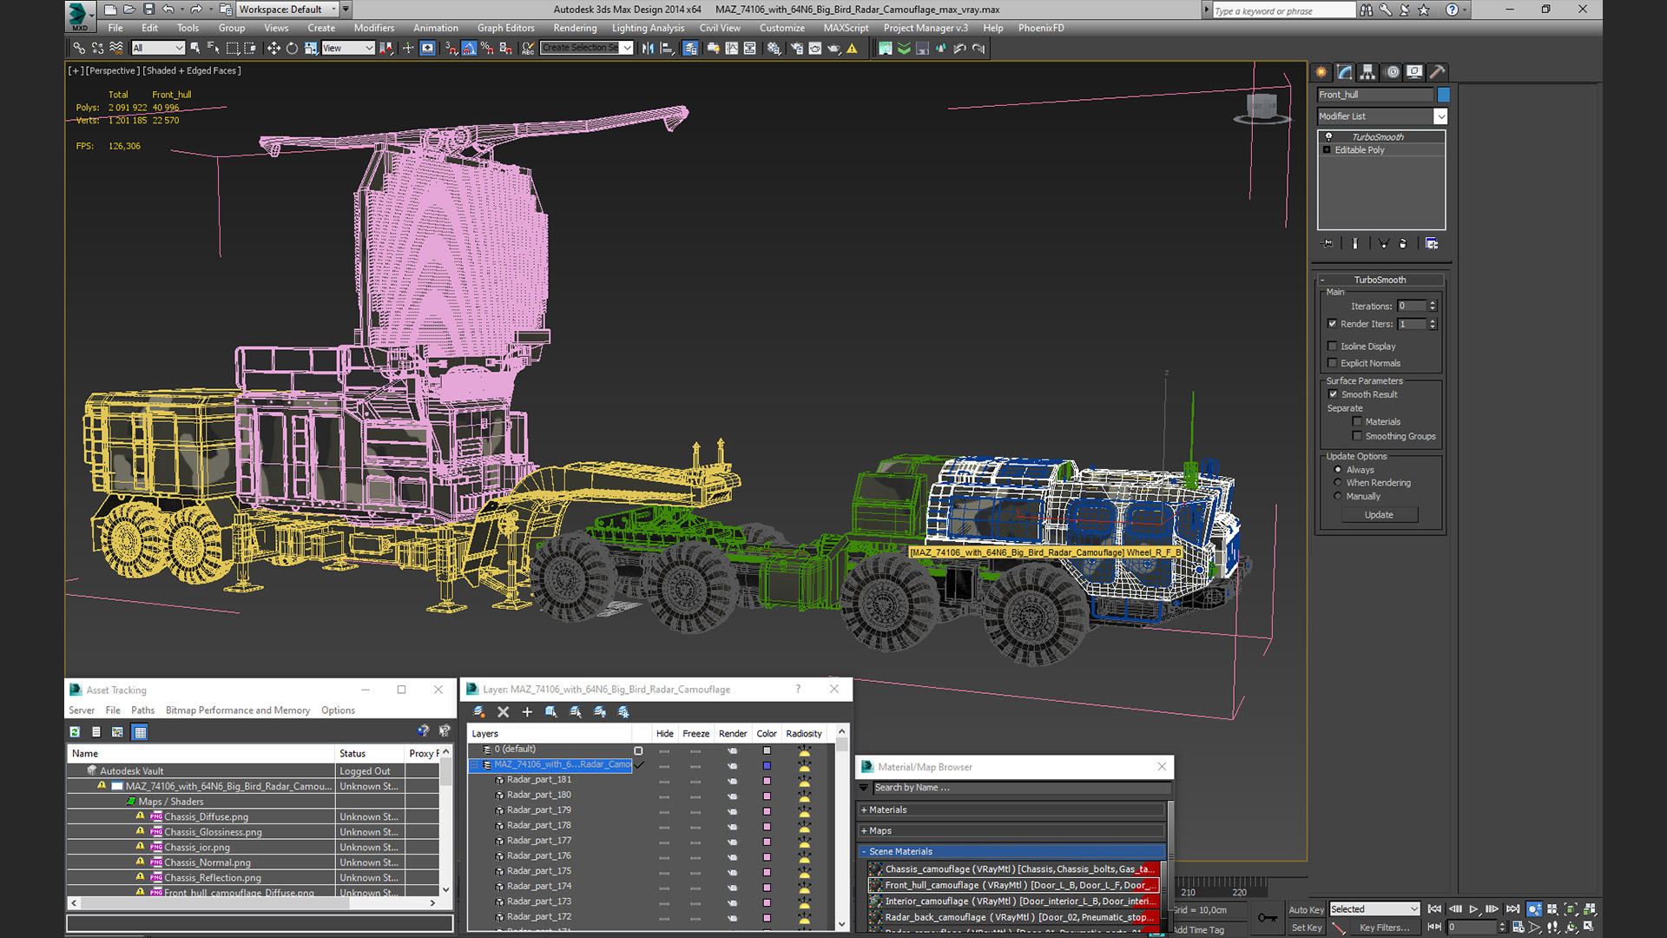Viewport: 1667px width, 938px height.
Task: Open the Modify command panel tab
Action: coord(1345,72)
